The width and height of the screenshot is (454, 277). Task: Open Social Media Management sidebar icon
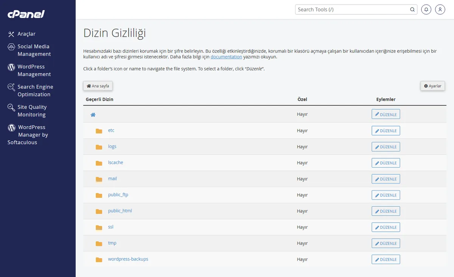11,47
